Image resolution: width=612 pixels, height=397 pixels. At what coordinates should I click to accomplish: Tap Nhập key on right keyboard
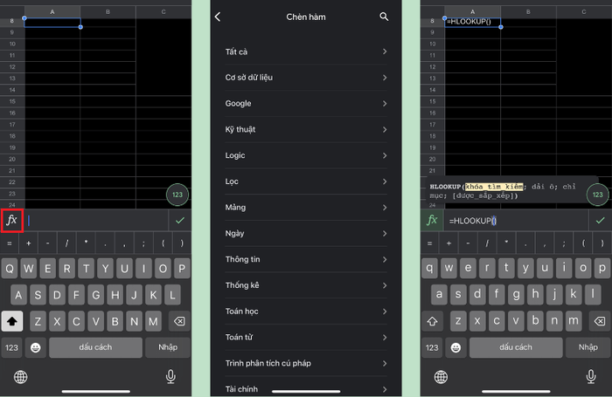588,347
